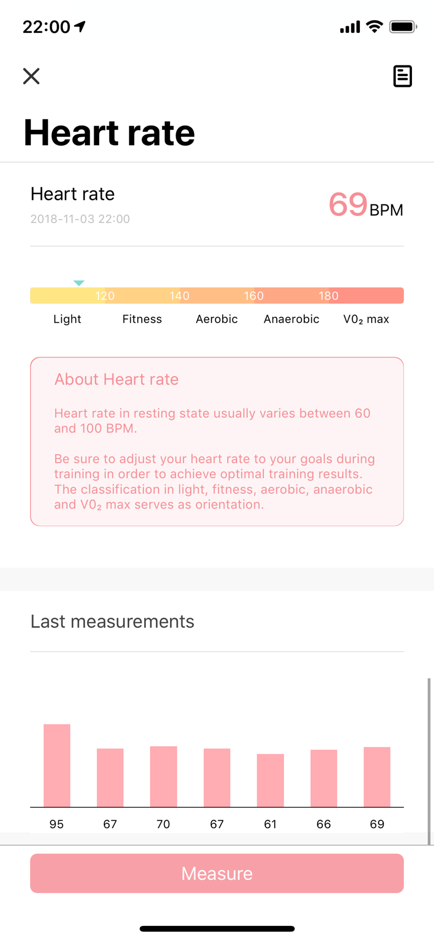Tap the 61 BPM measurement bar
The width and height of the screenshot is (434, 941).
point(270,780)
